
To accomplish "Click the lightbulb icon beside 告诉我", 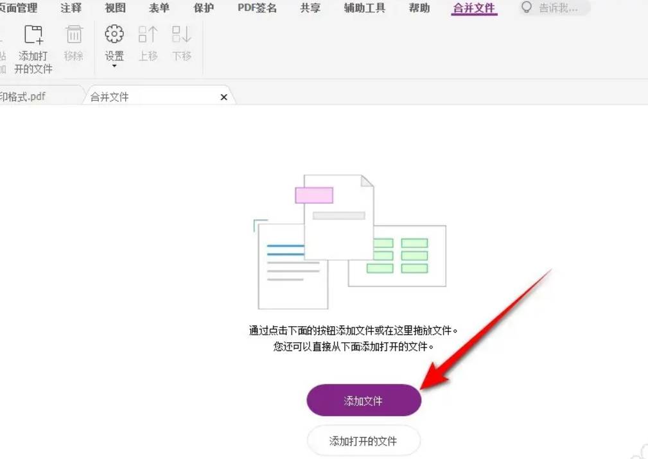I will (x=526, y=8).
